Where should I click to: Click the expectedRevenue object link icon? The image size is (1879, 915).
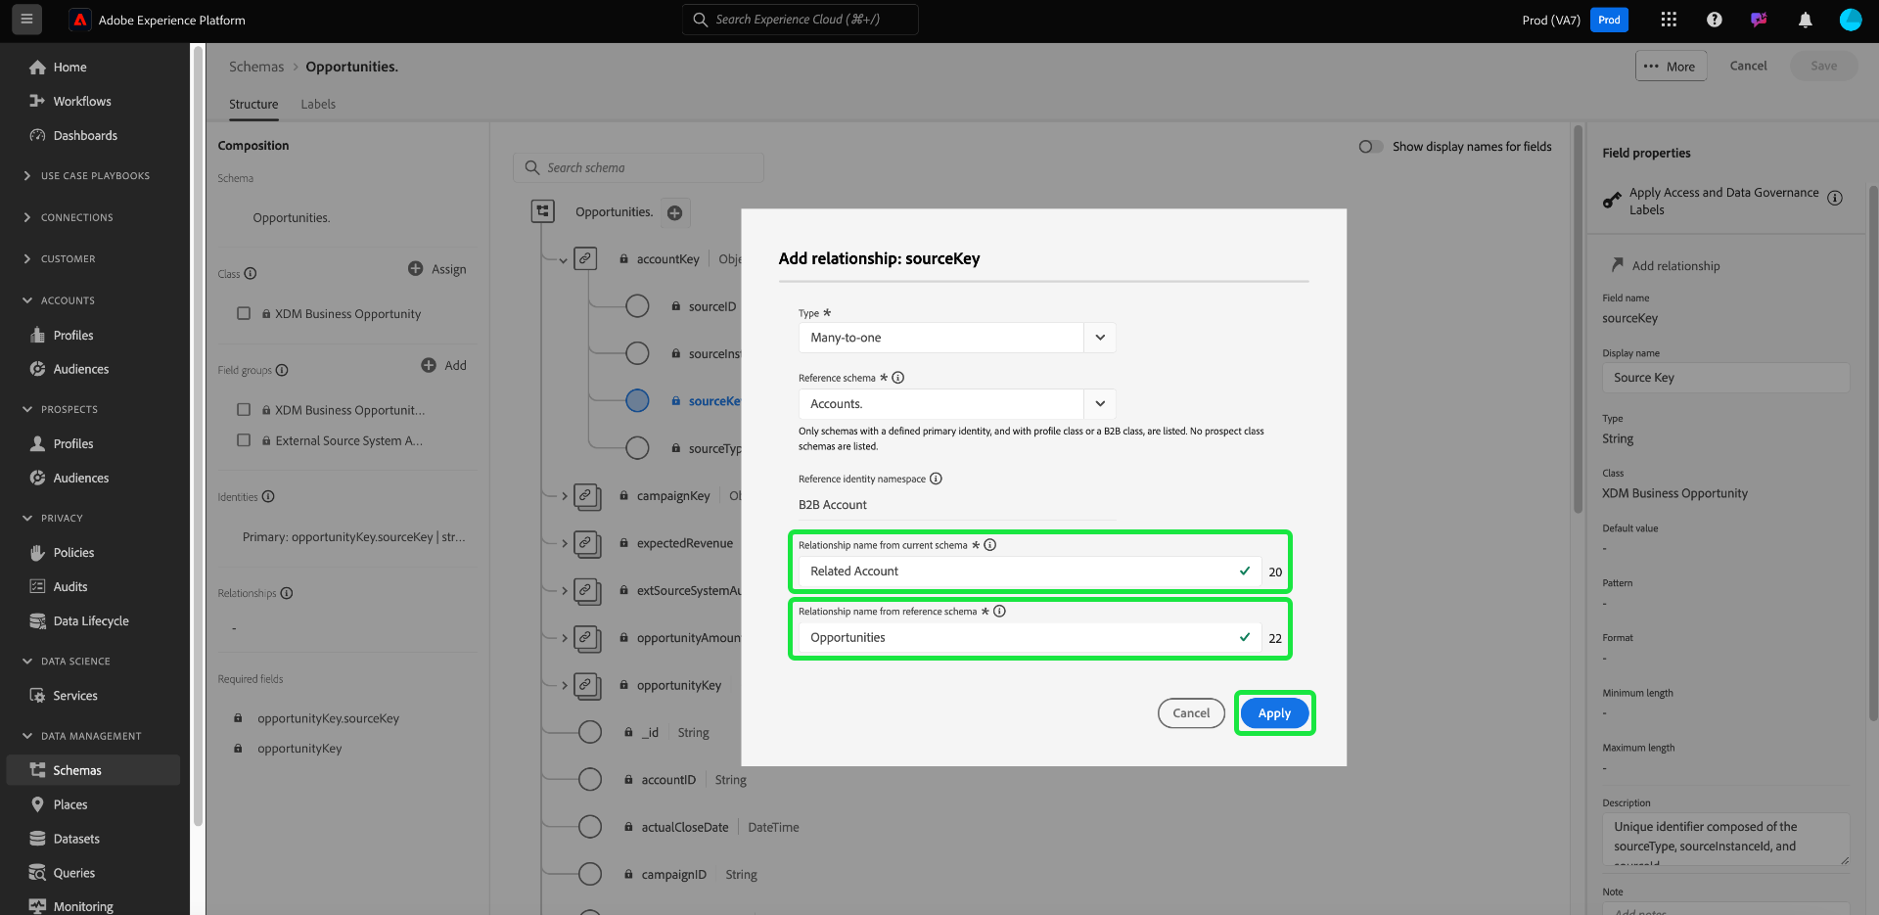(x=586, y=543)
